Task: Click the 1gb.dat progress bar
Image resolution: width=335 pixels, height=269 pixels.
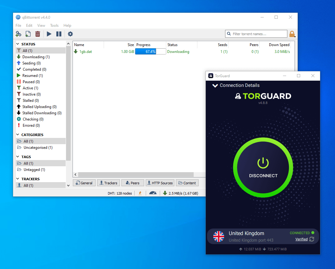Action: pos(150,51)
